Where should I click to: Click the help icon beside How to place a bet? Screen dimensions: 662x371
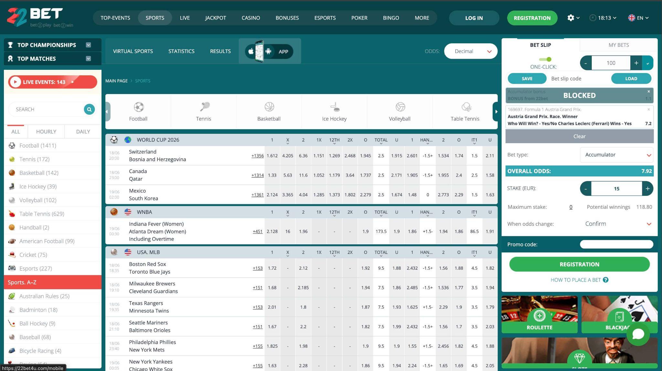coord(606,280)
